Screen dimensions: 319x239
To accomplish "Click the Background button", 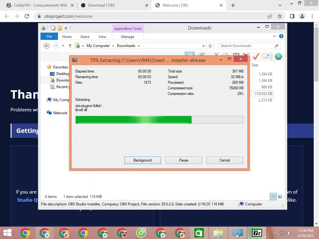I will [143, 160].
